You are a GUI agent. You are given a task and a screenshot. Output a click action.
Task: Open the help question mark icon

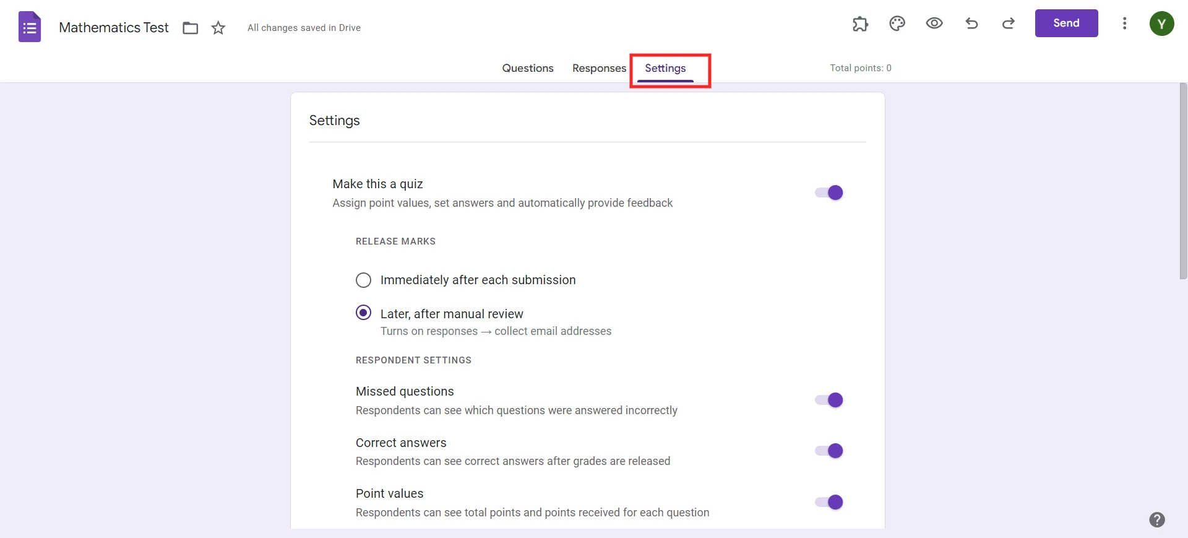coord(1157,519)
